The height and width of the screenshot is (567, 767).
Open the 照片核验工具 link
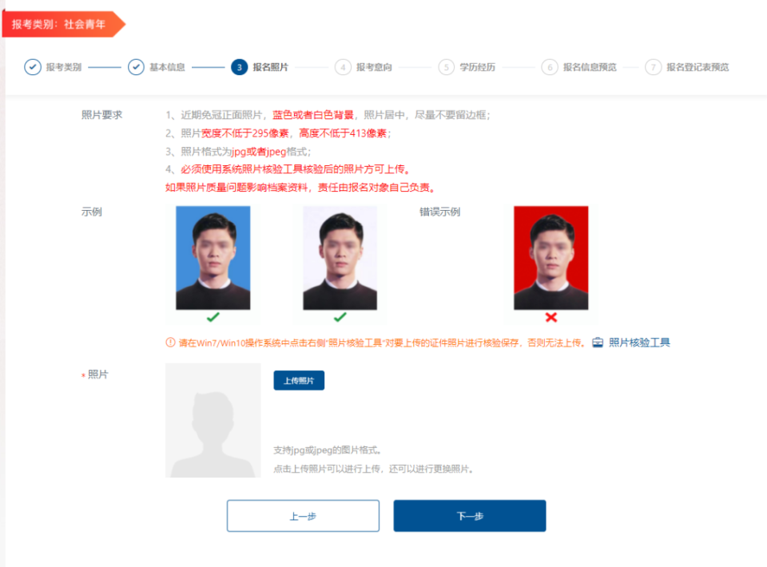tap(641, 342)
